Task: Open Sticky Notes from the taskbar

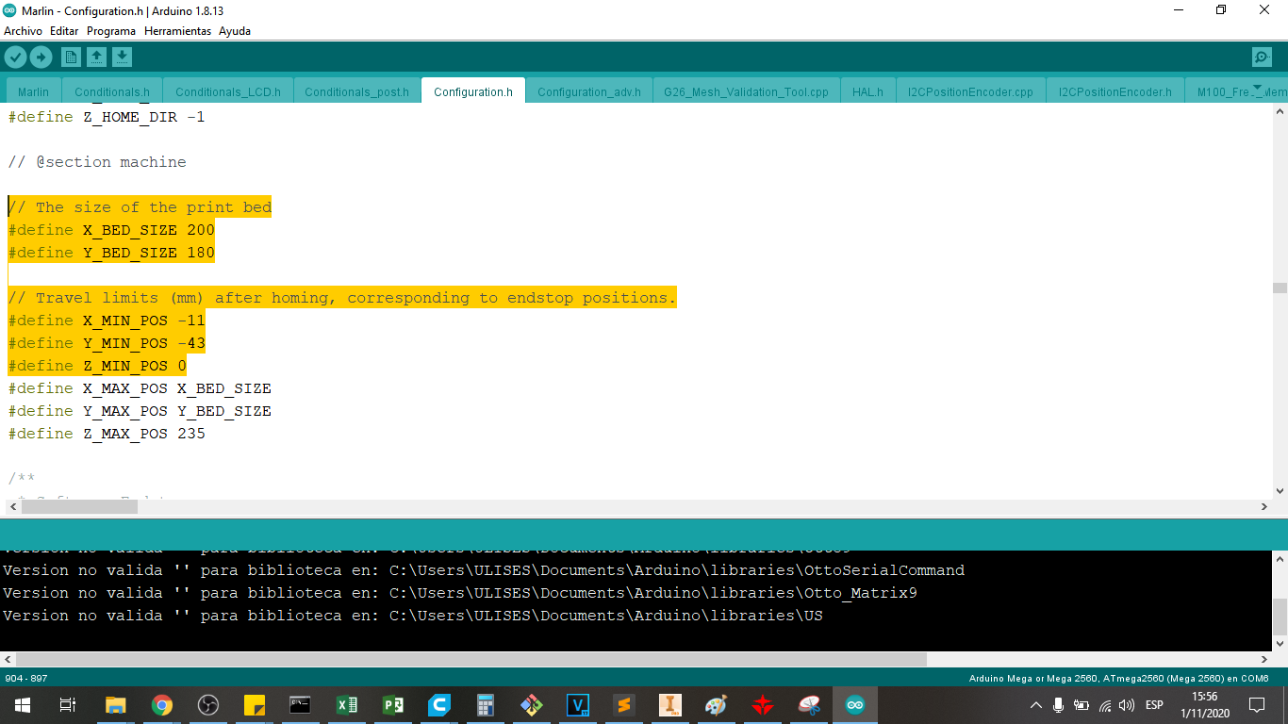Action: (255, 705)
